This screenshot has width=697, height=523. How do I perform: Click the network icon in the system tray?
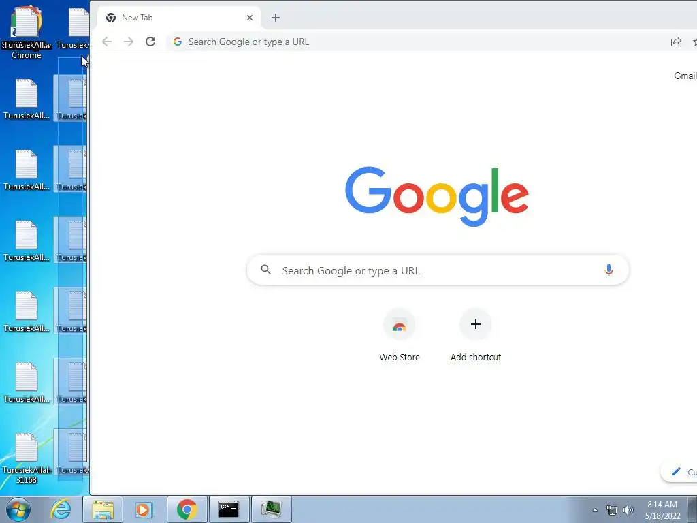(x=612, y=510)
